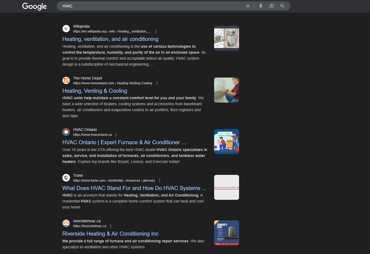This screenshot has height=254, width=370.
Task: Open HVAC Ontario Expert Furnace link
Action: tap(124, 142)
